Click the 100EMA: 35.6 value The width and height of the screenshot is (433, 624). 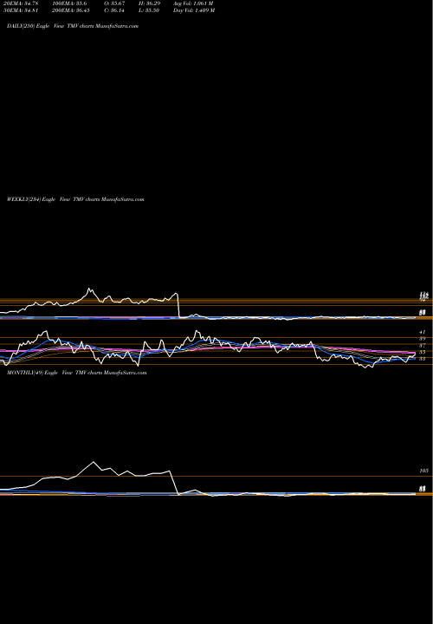click(69, 3)
